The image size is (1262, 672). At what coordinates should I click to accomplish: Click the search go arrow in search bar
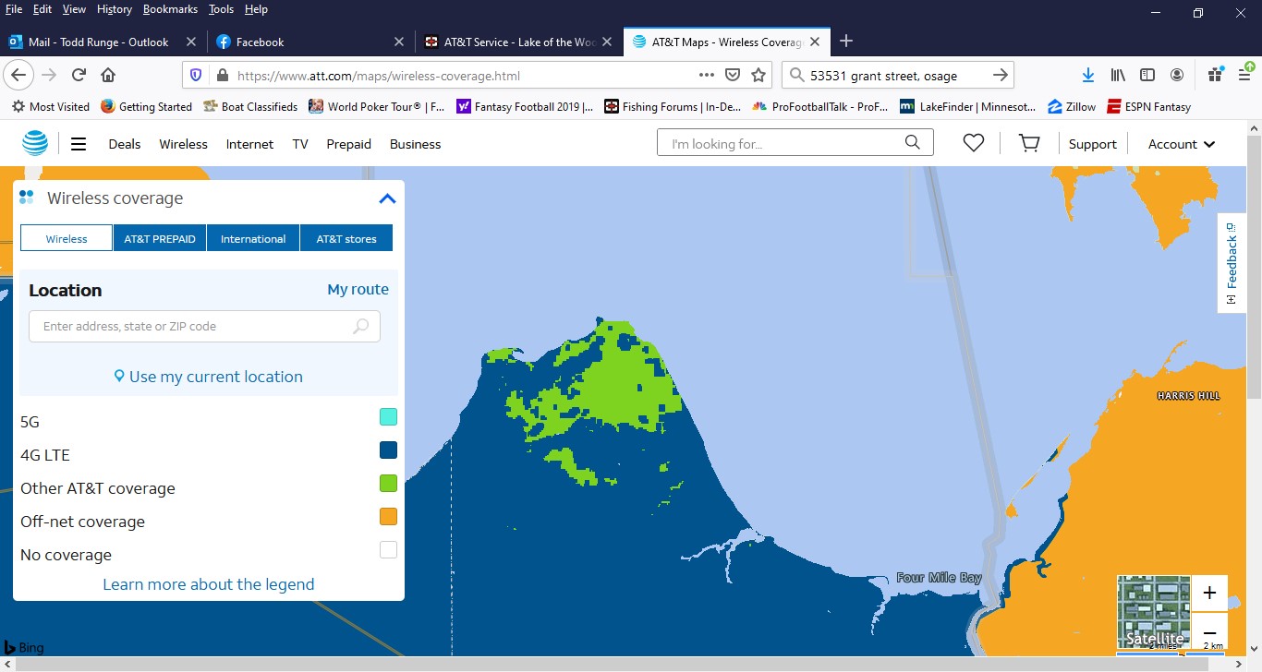click(x=1000, y=75)
